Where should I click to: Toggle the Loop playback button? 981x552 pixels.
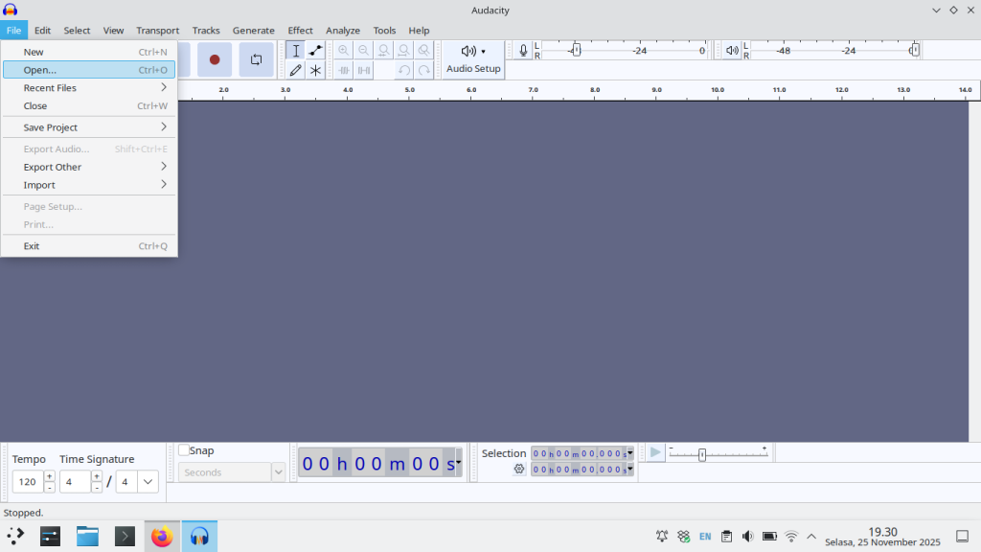256,59
